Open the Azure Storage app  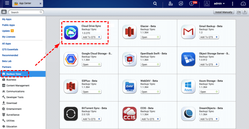pyautogui.click(x=209, y=92)
